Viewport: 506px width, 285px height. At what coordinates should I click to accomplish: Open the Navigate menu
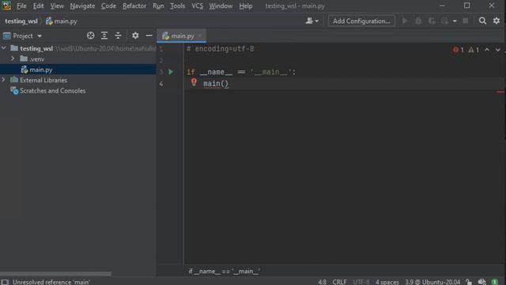[x=82, y=6]
